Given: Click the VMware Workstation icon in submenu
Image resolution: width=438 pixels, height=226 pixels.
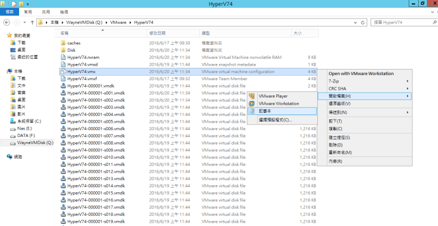Looking at the screenshot, I should click(252, 103).
